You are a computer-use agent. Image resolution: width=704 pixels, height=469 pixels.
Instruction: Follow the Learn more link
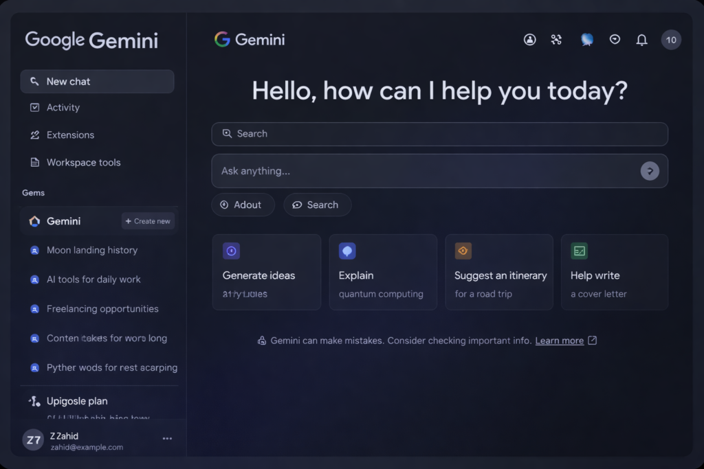[559, 341]
